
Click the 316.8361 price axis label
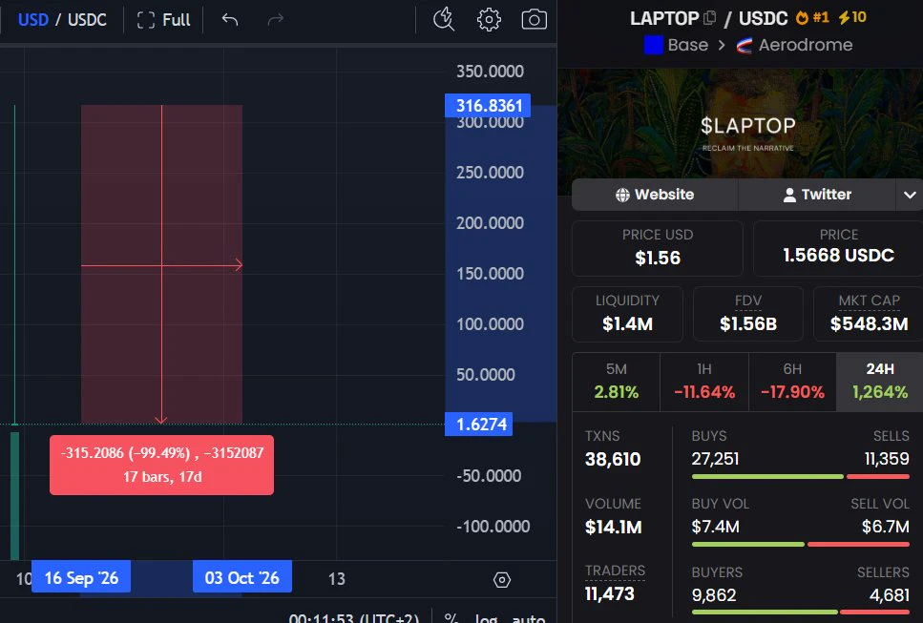pyautogui.click(x=488, y=106)
